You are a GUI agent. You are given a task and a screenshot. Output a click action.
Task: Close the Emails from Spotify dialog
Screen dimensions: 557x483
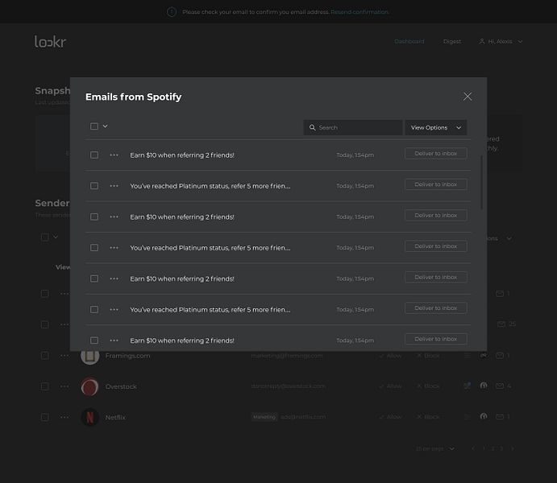pyautogui.click(x=468, y=97)
